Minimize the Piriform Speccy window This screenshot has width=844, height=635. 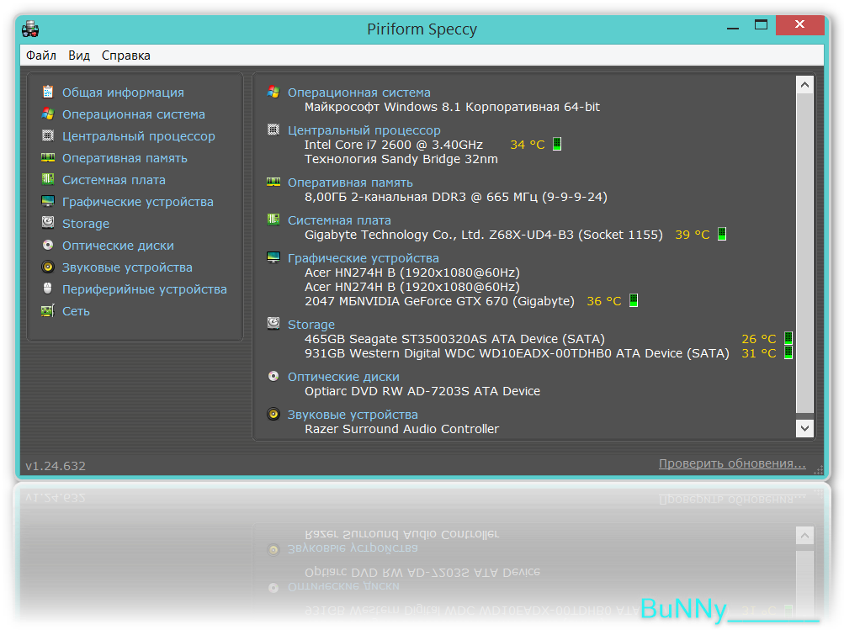tap(733, 26)
